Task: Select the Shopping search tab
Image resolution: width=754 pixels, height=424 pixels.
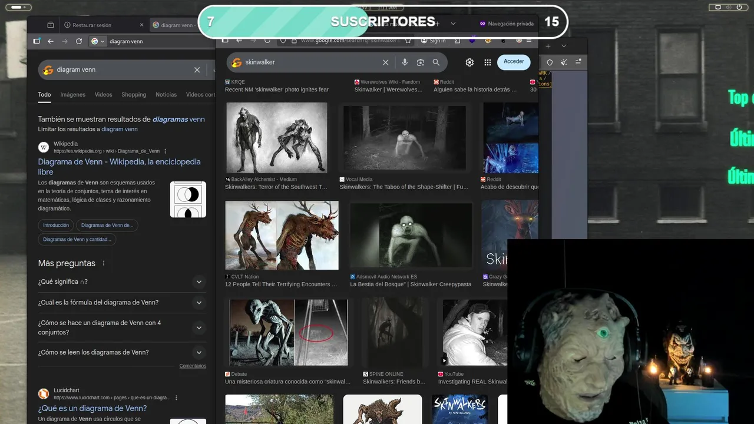Action: tap(134, 95)
